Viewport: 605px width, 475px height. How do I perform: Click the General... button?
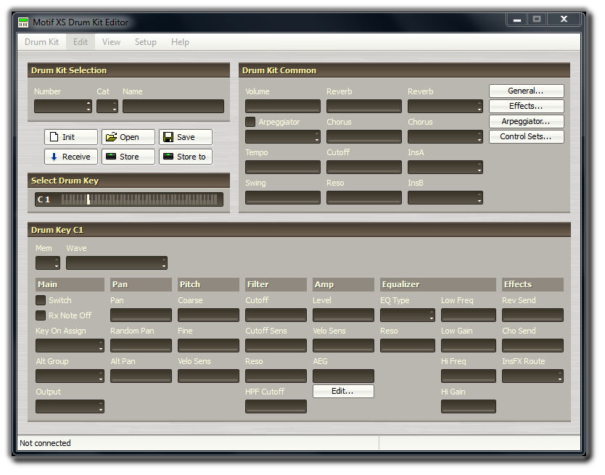(526, 91)
